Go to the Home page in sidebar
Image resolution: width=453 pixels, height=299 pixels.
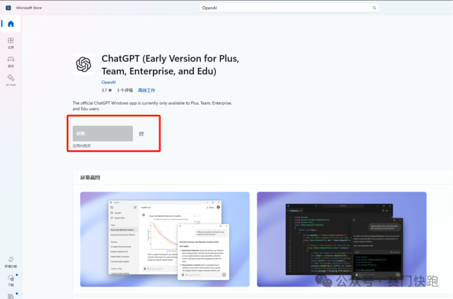click(10, 24)
